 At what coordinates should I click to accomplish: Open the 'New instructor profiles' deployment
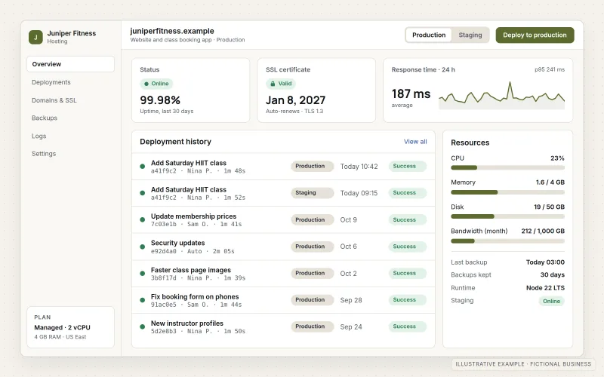click(x=186, y=323)
